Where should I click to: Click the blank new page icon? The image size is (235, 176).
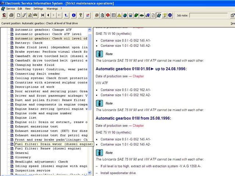(x=18, y=15)
